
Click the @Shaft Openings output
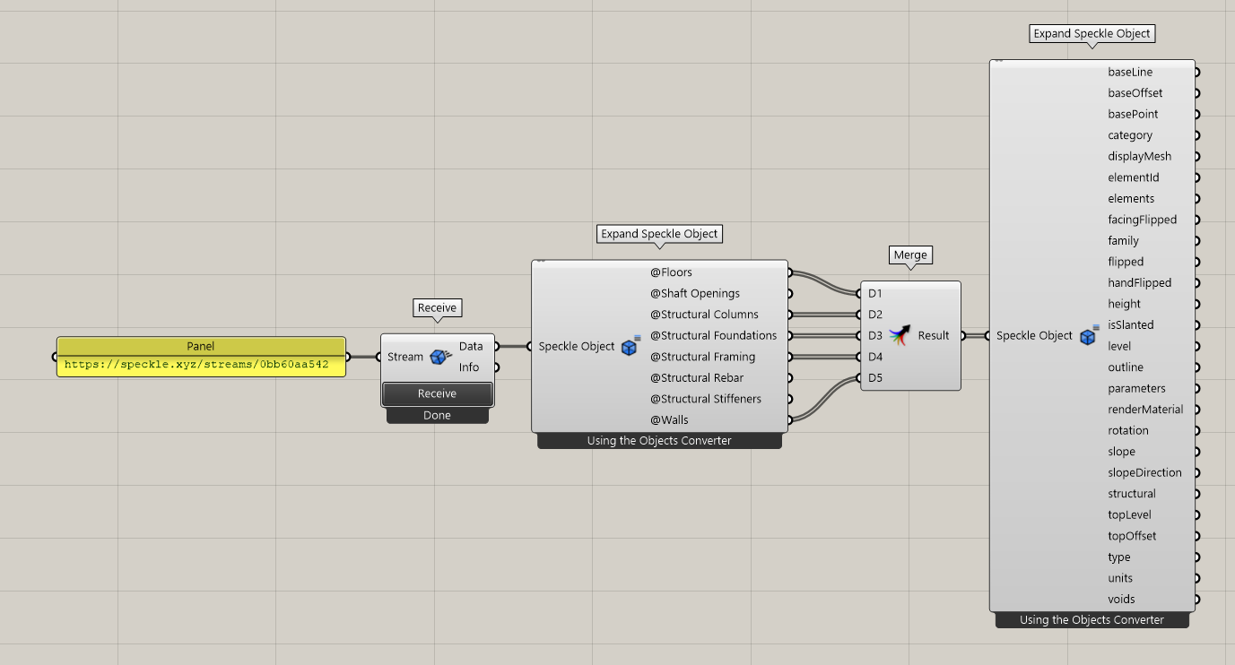(x=695, y=293)
